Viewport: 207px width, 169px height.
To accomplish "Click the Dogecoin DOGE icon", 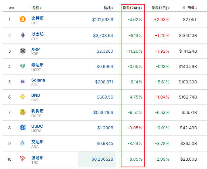I will [23, 112].
